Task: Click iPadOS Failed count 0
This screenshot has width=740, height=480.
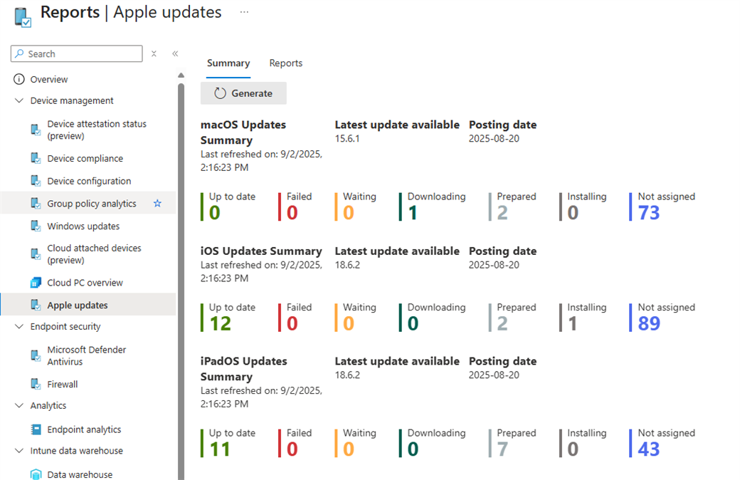Action: pyautogui.click(x=292, y=449)
